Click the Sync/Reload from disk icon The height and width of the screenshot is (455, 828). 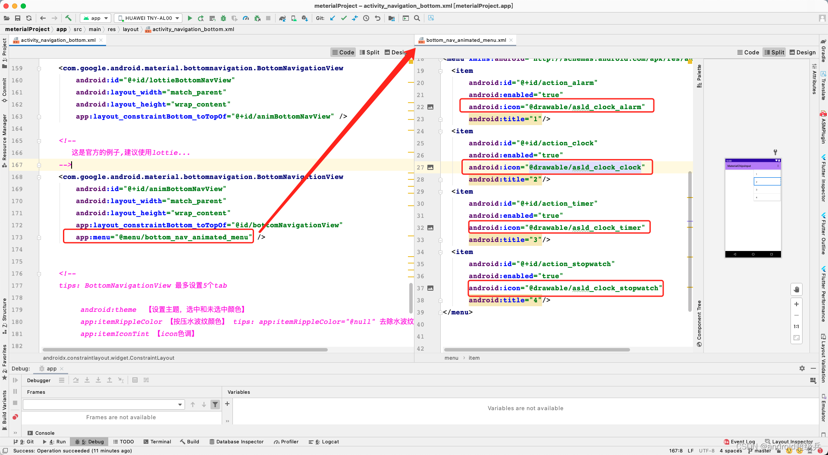[x=29, y=18]
